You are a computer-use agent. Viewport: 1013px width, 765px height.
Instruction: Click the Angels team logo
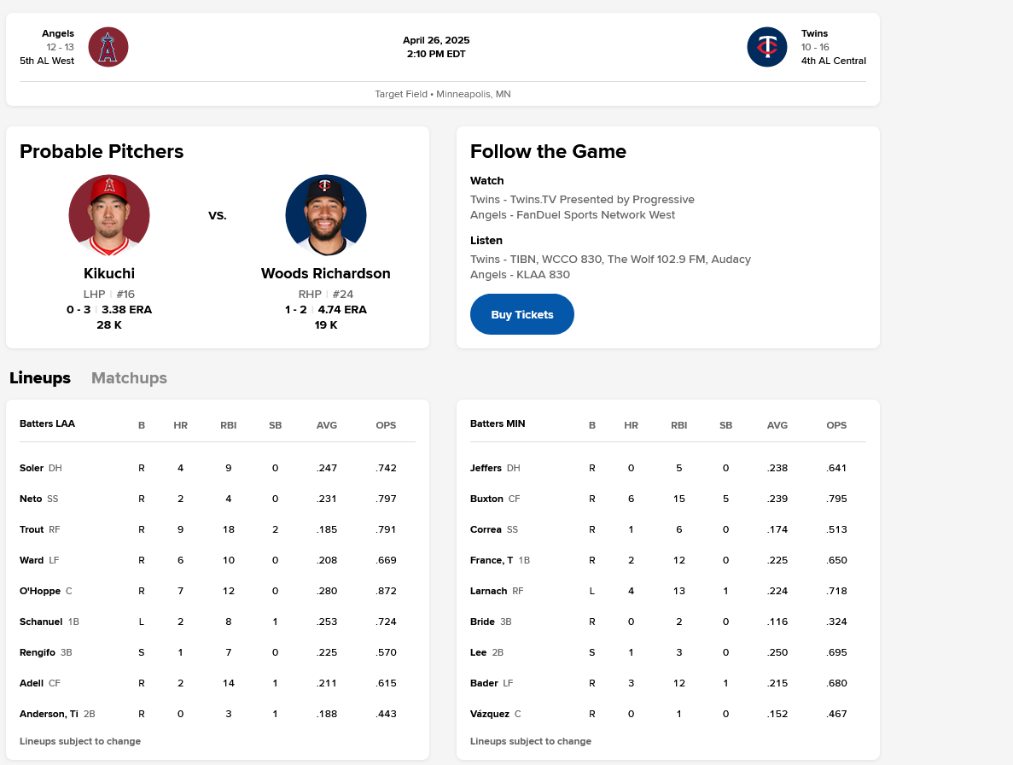[x=108, y=47]
